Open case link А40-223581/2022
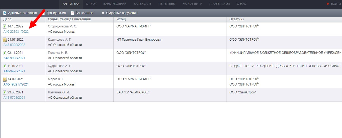The height and width of the screenshot is (138, 342). (x=16, y=32)
